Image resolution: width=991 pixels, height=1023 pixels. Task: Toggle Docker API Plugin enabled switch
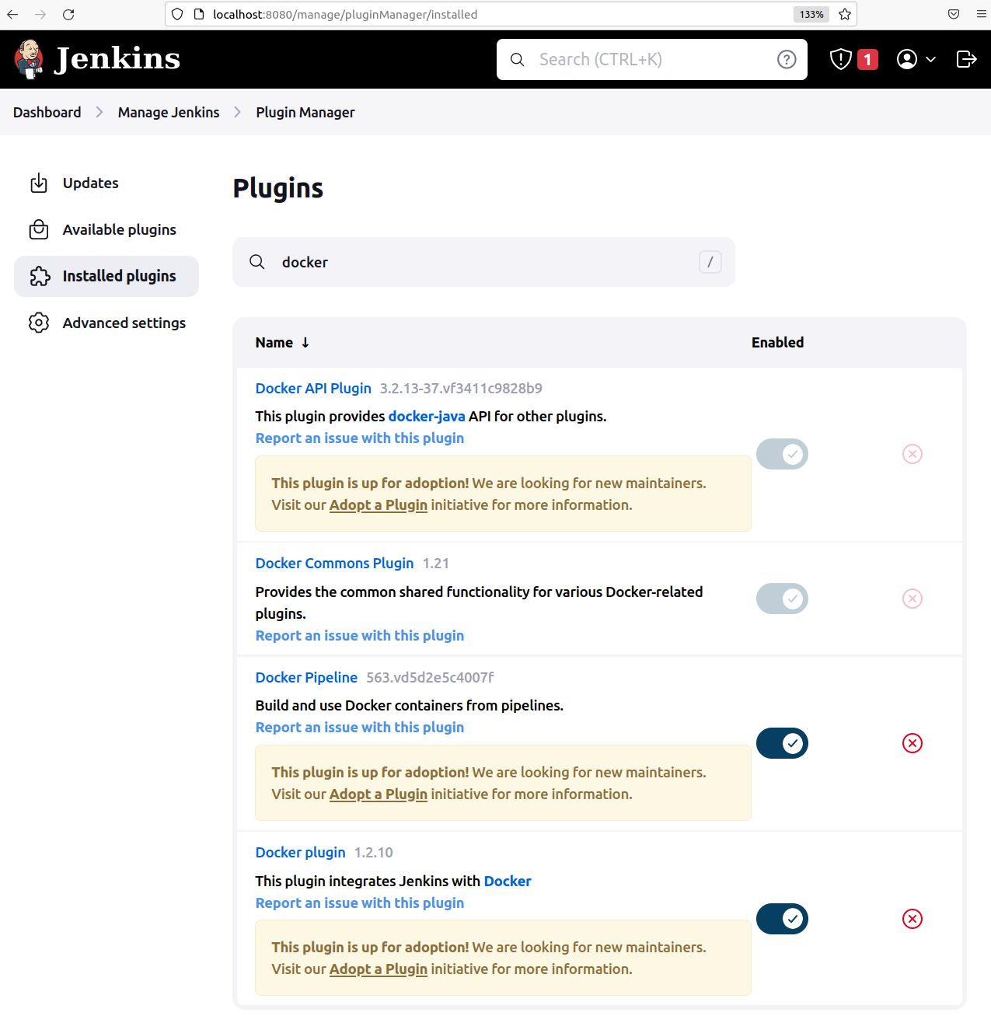click(782, 454)
